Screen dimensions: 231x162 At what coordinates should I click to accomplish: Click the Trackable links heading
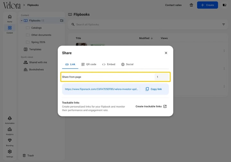pos(71,102)
